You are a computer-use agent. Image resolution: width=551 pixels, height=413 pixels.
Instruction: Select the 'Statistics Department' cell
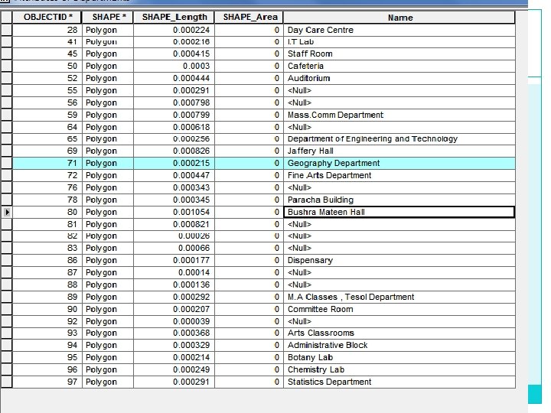click(399, 382)
